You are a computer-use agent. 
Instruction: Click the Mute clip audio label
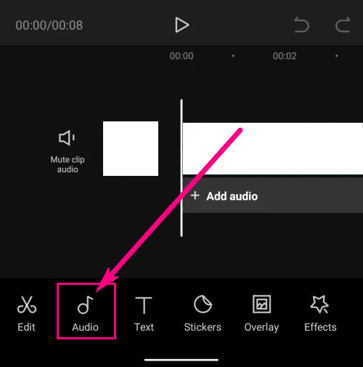[x=68, y=164]
